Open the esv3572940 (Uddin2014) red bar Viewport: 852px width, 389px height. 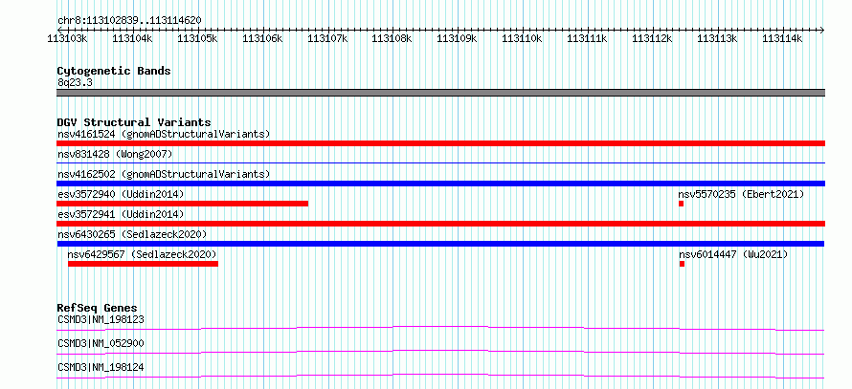click(182, 204)
